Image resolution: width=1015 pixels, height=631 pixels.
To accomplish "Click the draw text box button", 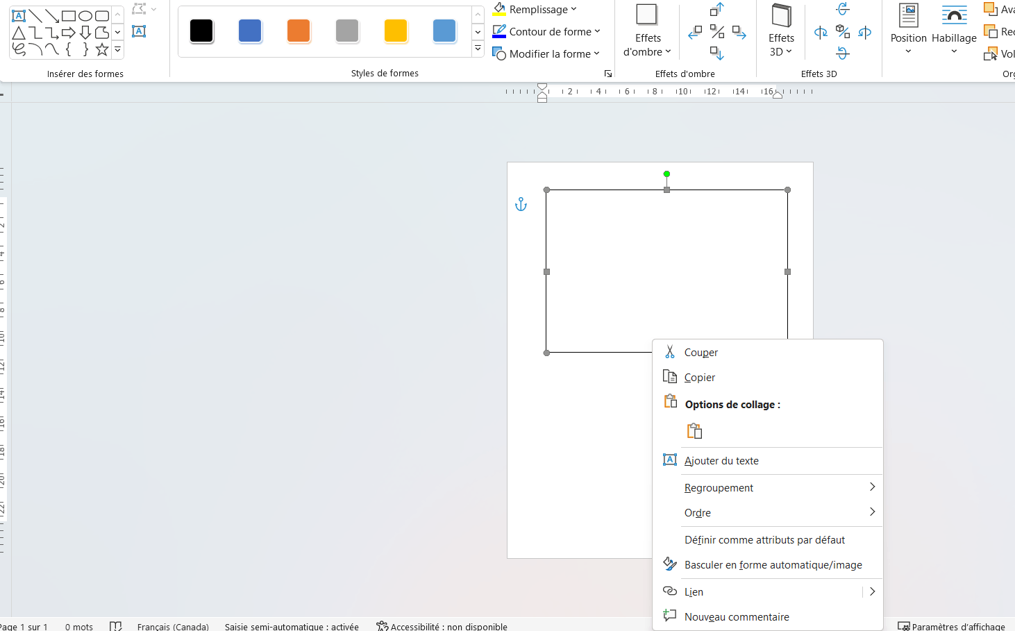I will pyautogui.click(x=139, y=31).
